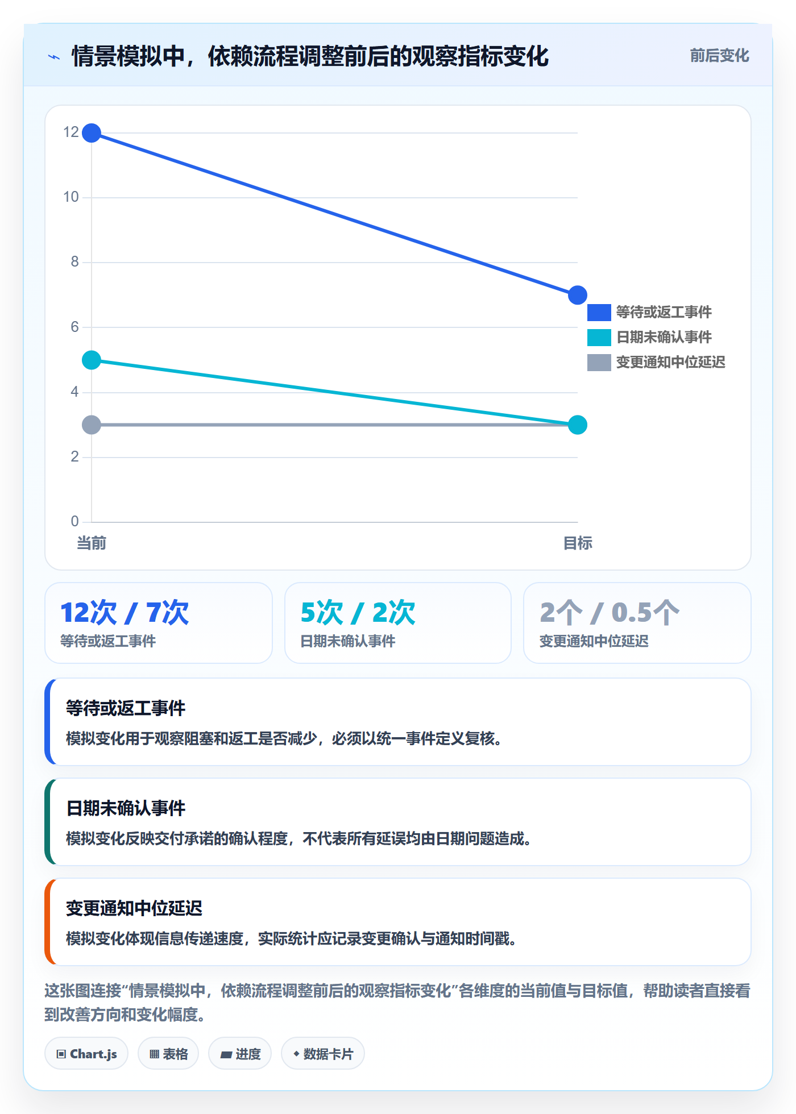The width and height of the screenshot is (796, 1114).
Task: Click the sentence starting 模拟变化反映交付承诺
Action: tap(299, 838)
